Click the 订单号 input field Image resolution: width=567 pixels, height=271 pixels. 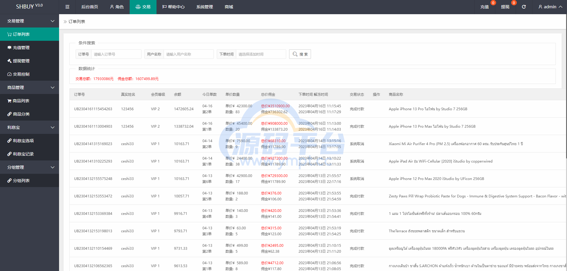pos(116,54)
